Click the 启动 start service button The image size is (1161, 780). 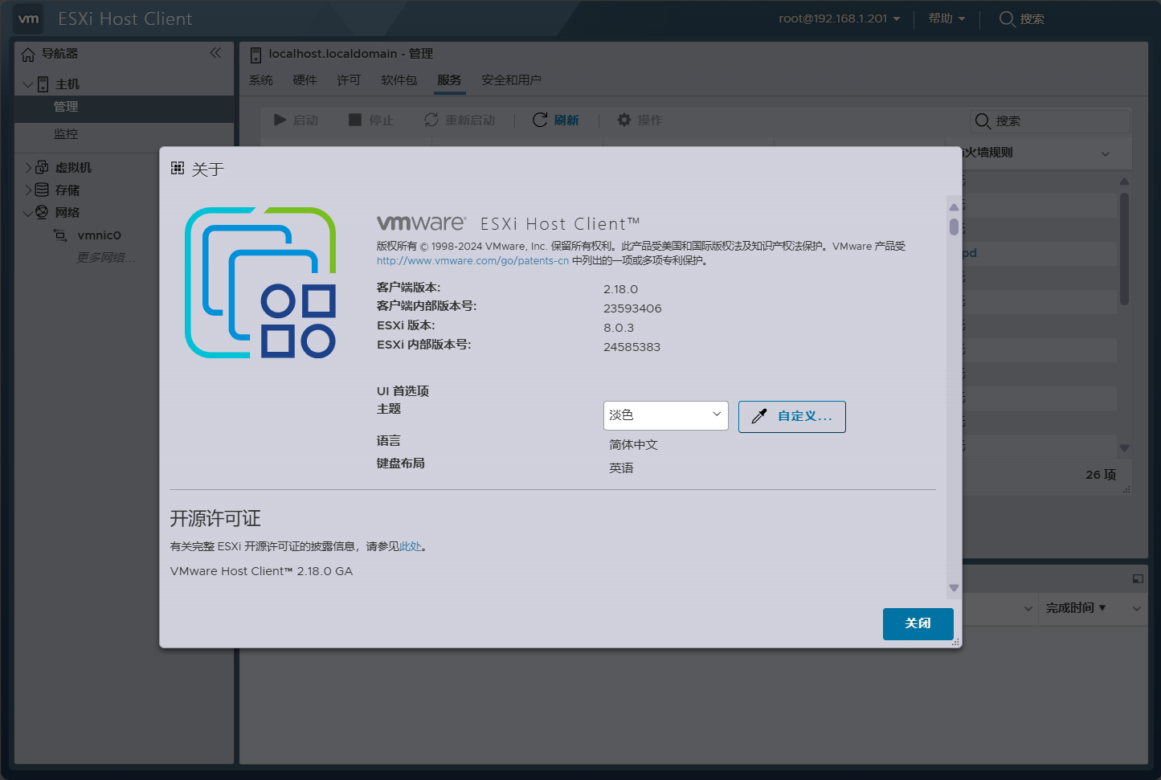[x=296, y=120]
